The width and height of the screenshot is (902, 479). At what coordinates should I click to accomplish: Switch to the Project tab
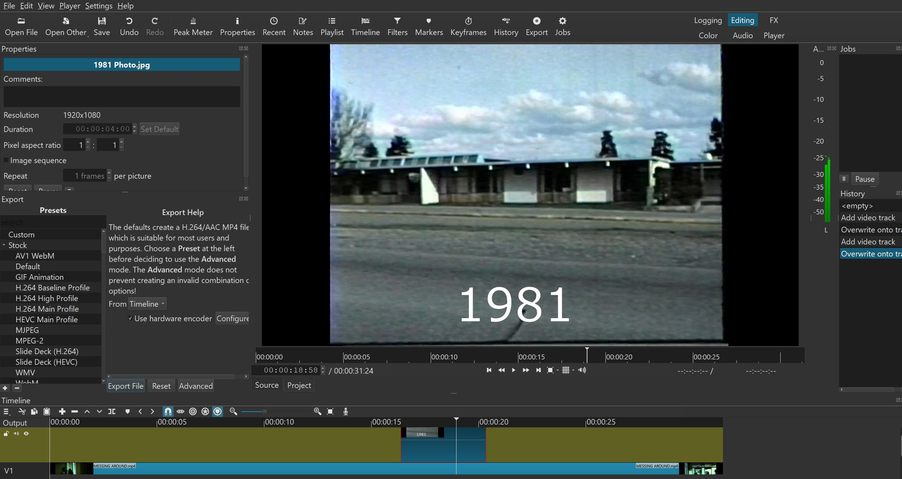(x=299, y=385)
